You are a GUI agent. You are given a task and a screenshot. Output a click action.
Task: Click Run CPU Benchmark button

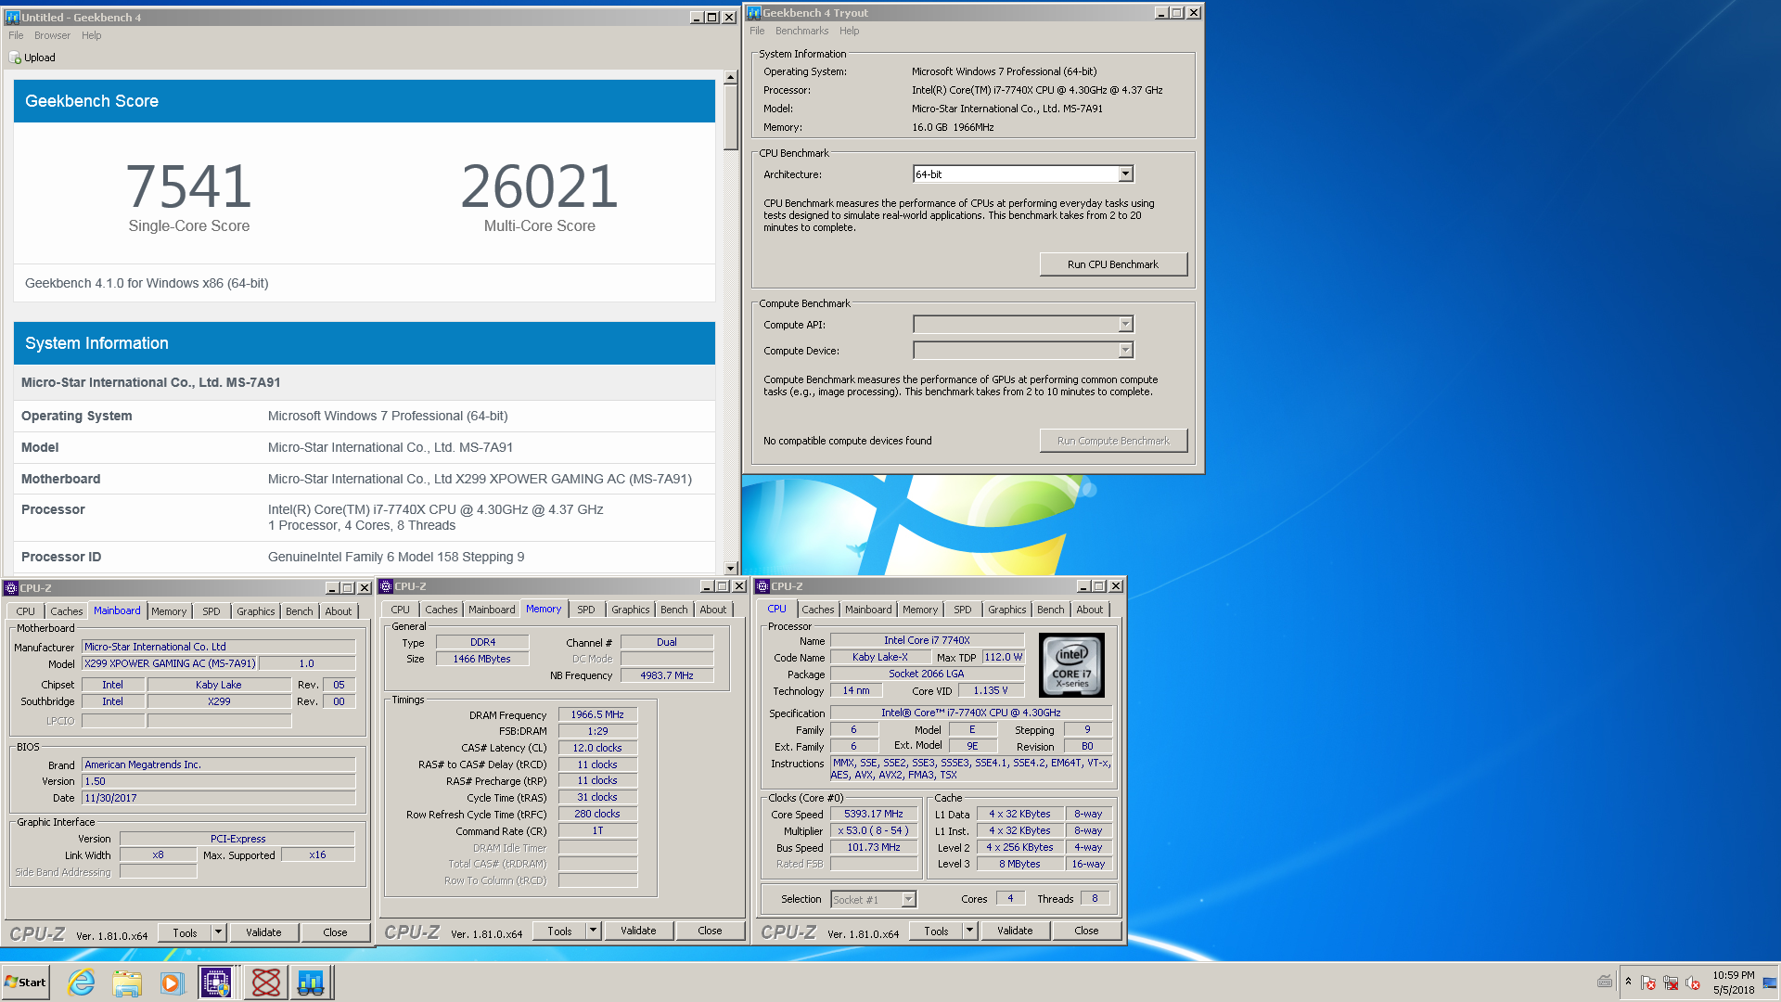pos(1113,264)
